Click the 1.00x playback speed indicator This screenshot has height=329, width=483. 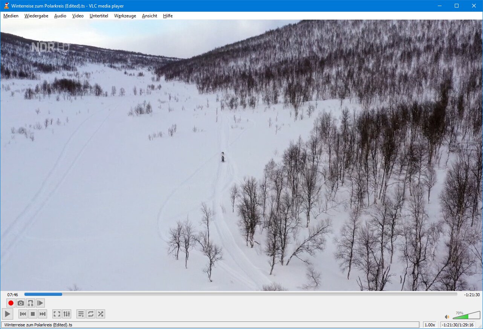tap(430, 325)
